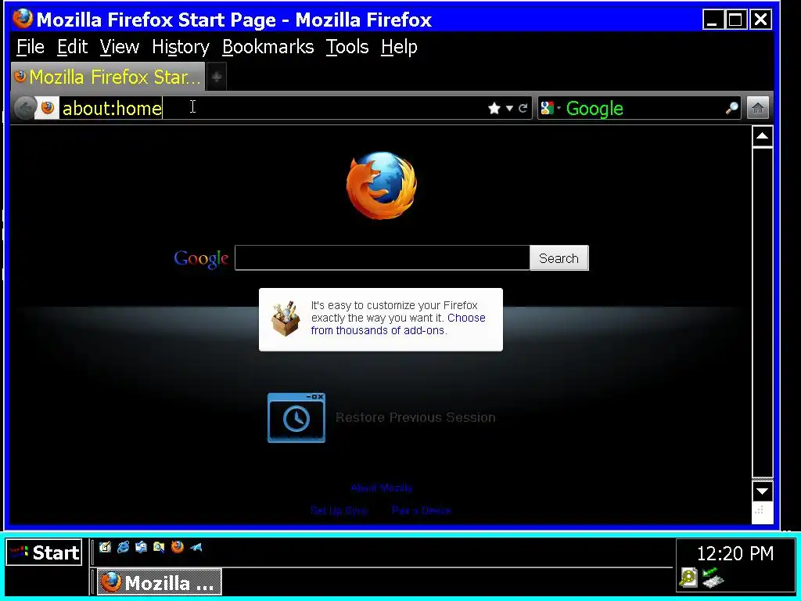Image resolution: width=801 pixels, height=601 pixels.
Task: Click the Back navigation arrow button
Action: (23, 108)
